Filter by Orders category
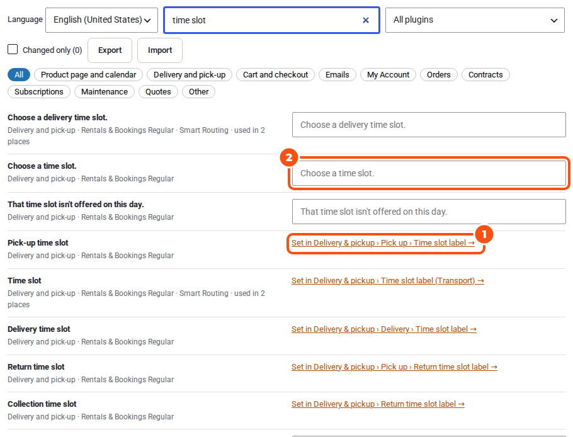Image resolution: width=573 pixels, height=437 pixels. pyautogui.click(x=438, y=74)
